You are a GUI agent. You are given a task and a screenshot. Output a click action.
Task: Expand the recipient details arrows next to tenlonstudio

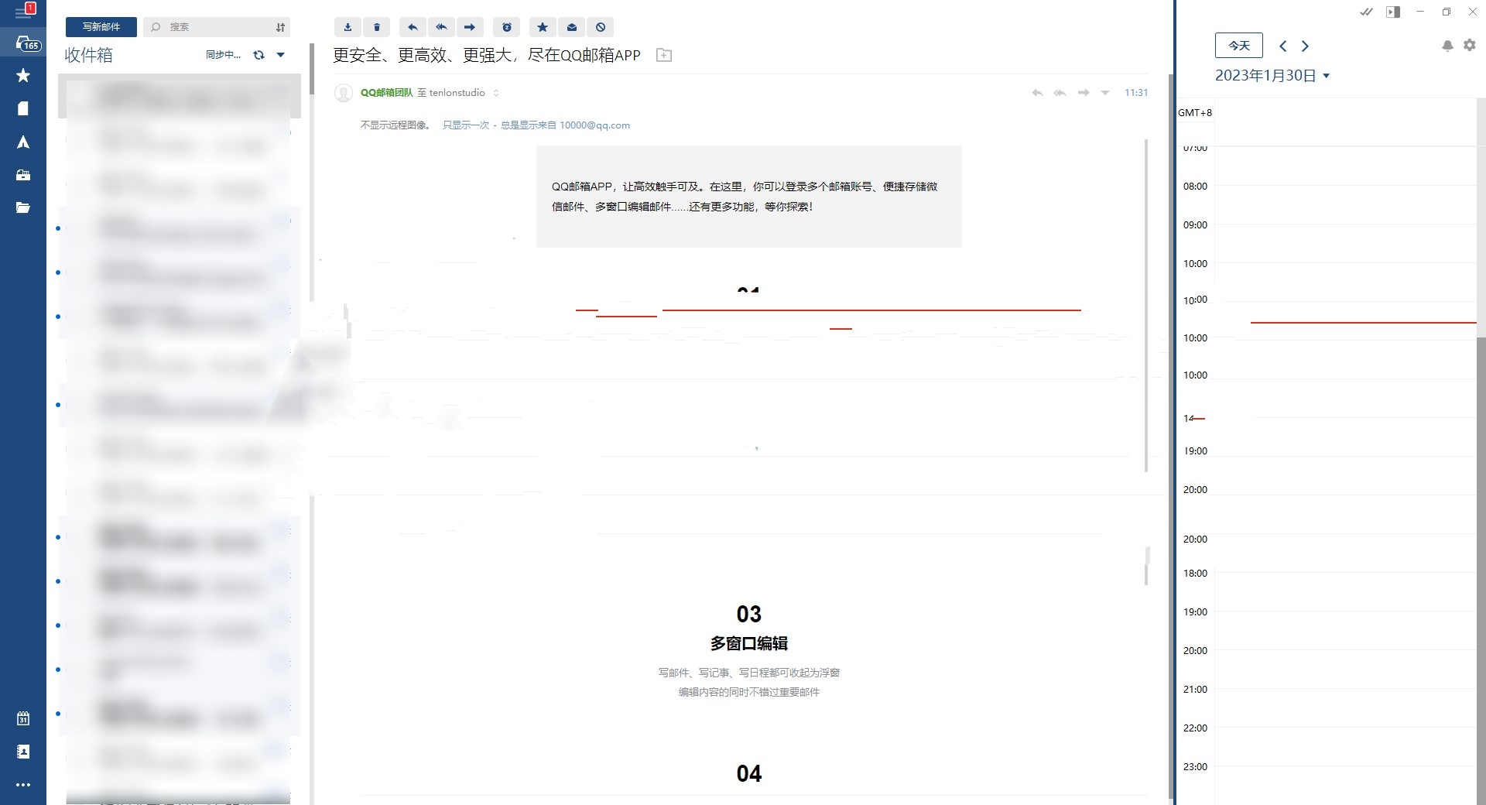click(x=496, y=93)
